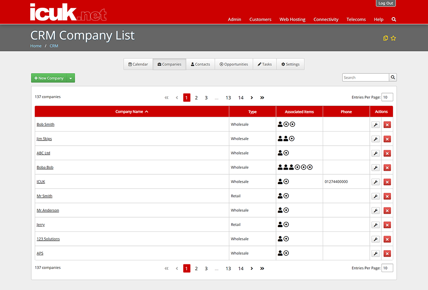Delete Jerry with red X button
The width and height of the screenshot is (428, 290).
[387, 225]
